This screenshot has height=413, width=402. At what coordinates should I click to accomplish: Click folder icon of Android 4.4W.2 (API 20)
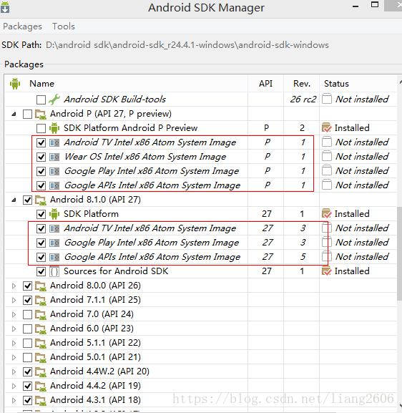point(41,371)
